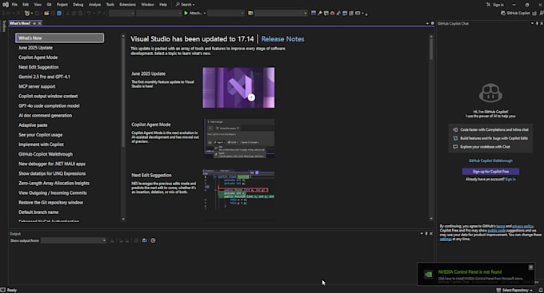This screenshot has width=544, height=293.
Task: Select MCP server support topic
Action: click(37, 86)
